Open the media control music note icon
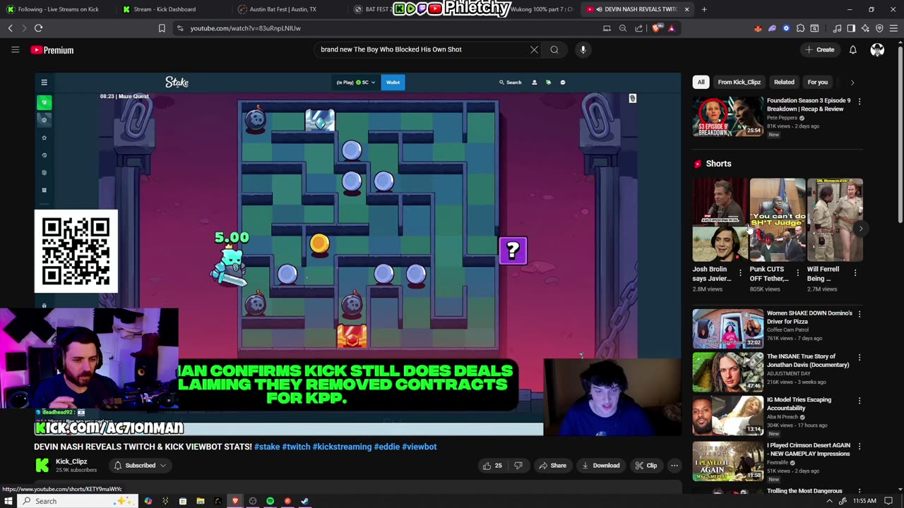Screen dimensions: 904x508 coord(837,28)
